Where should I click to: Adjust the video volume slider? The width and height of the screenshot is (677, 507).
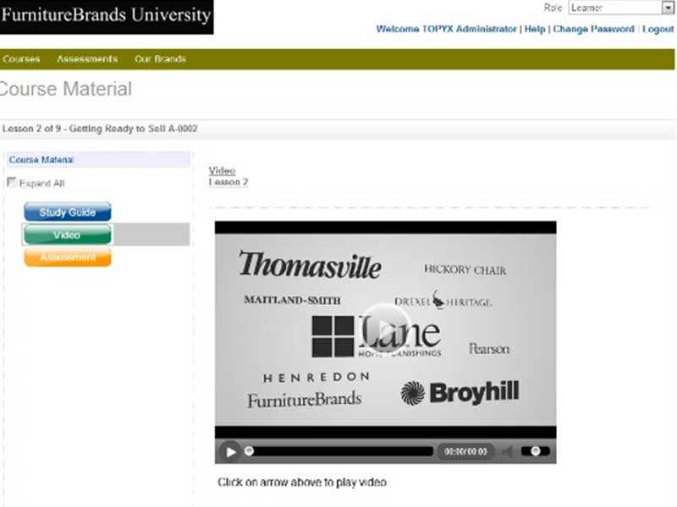coord(536,451)
